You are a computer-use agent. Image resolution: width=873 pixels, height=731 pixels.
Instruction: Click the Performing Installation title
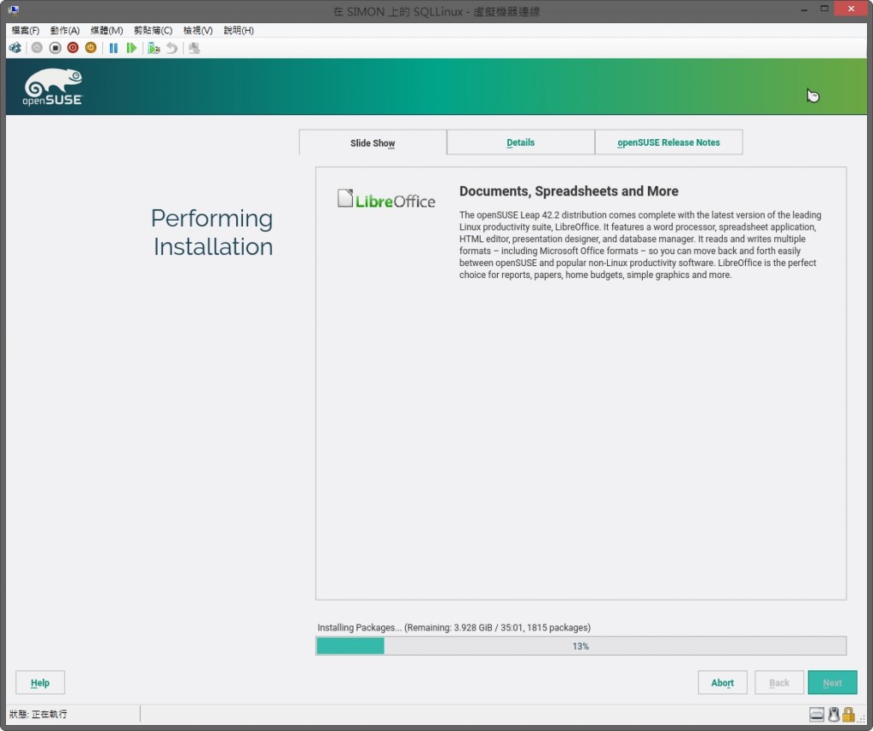[212, 232]
